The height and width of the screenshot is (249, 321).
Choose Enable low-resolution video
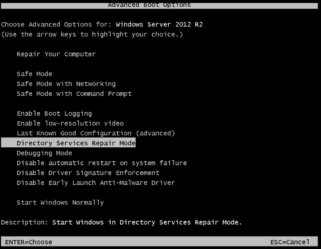tap(70, 123)
